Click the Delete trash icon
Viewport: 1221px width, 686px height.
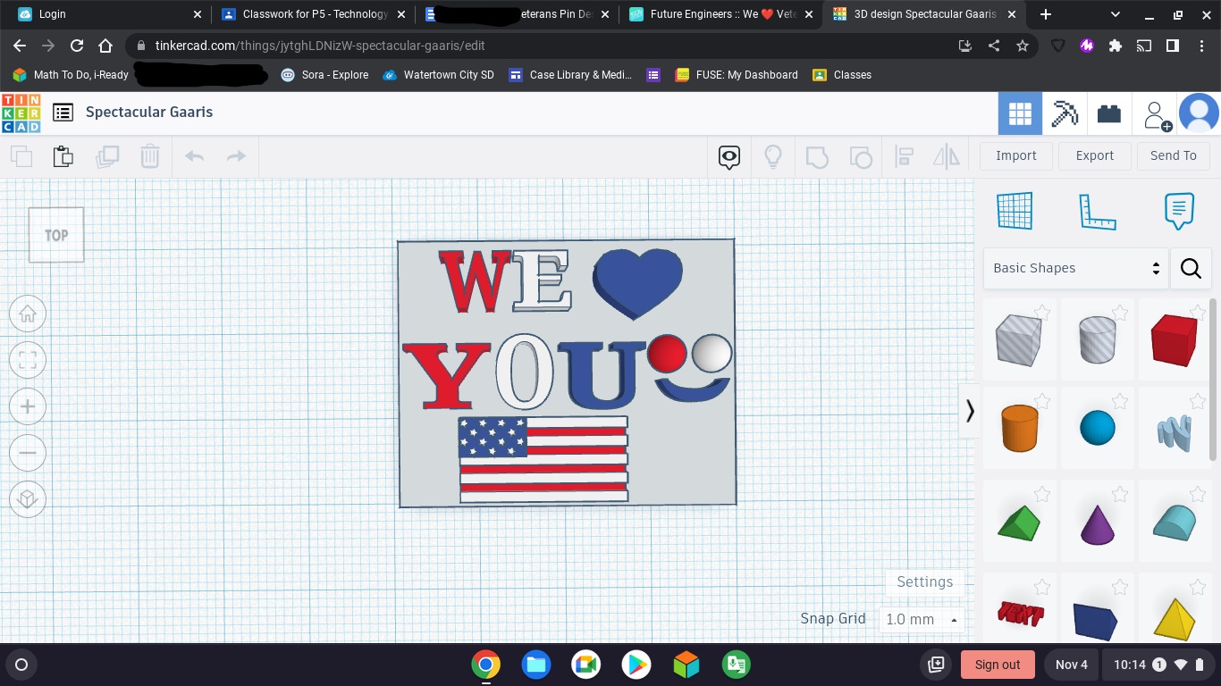pos(150,156)
